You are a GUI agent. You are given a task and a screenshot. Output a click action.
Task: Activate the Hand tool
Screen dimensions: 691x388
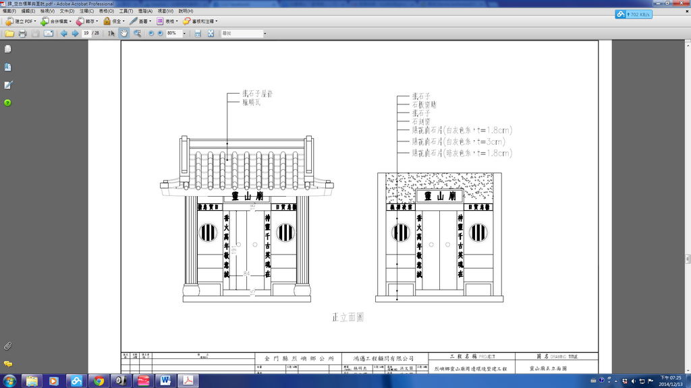pyautogui.click(x=124, y=34)
